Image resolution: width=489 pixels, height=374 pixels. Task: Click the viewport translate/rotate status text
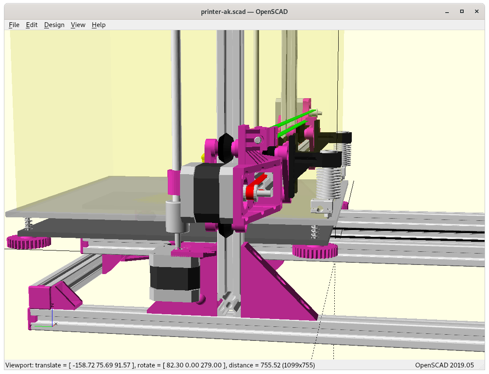pyautogui.click(x=160, y=365)
